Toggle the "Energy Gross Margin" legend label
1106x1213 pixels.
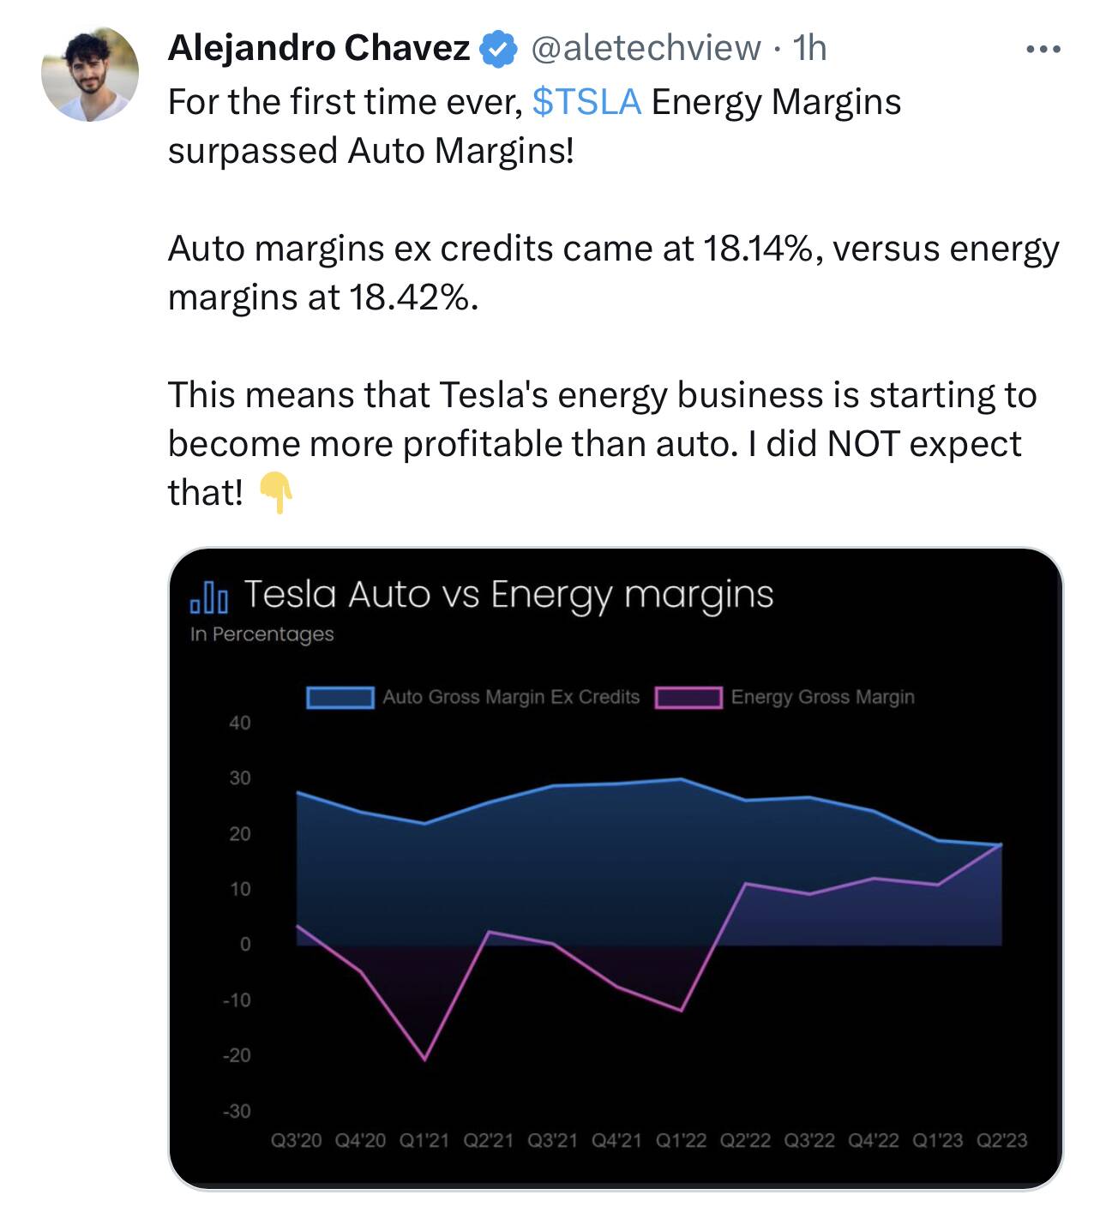click(822, 698)
